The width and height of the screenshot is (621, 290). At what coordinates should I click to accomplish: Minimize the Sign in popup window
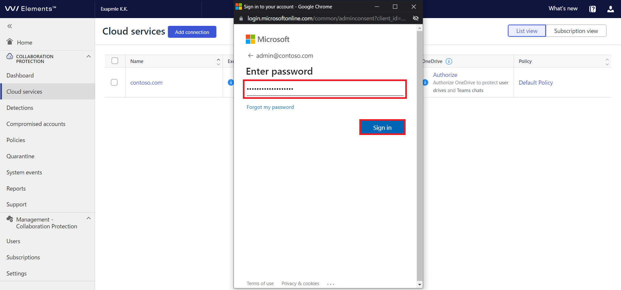point(377,6)
